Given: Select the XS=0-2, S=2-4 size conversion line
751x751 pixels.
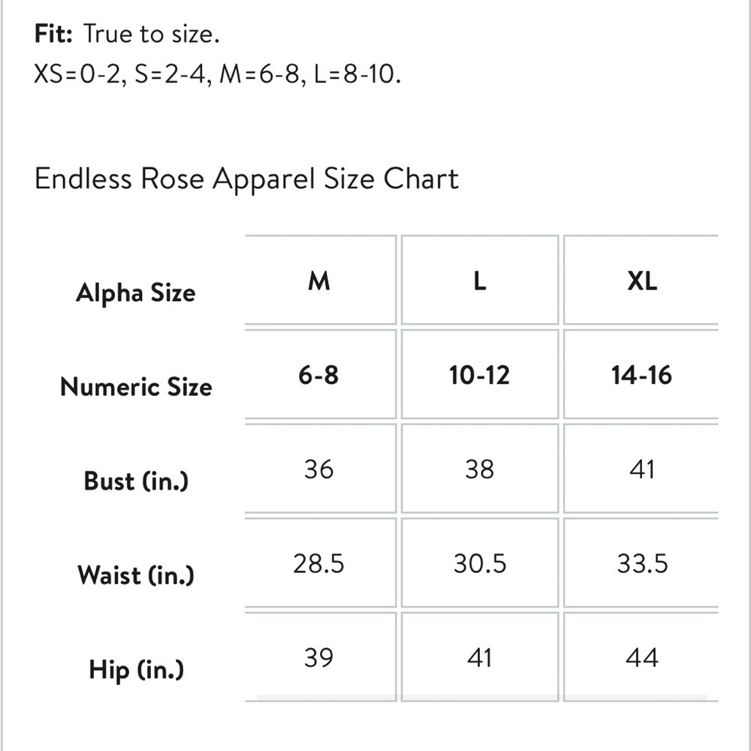Looking at the screenshot, I should pyautogui.click(x=217, y=74).
